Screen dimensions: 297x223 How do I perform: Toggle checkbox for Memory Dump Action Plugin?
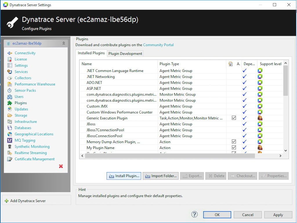pyautogui.click(x=234, y=141)
